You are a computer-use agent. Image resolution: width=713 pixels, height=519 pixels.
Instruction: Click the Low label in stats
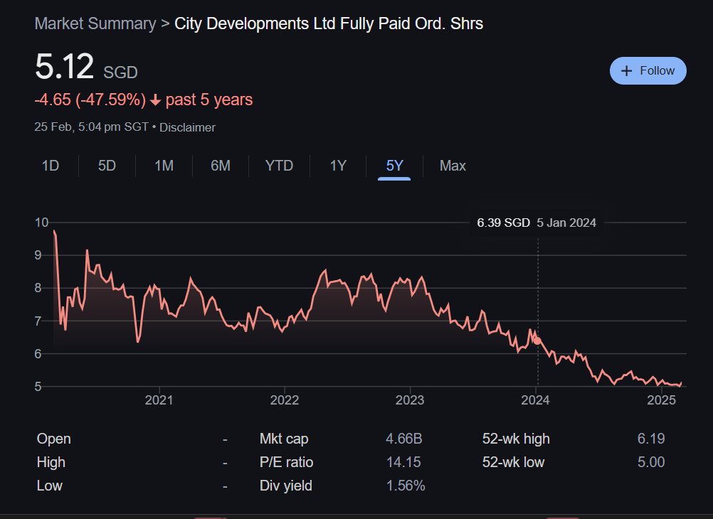(49, 486)
